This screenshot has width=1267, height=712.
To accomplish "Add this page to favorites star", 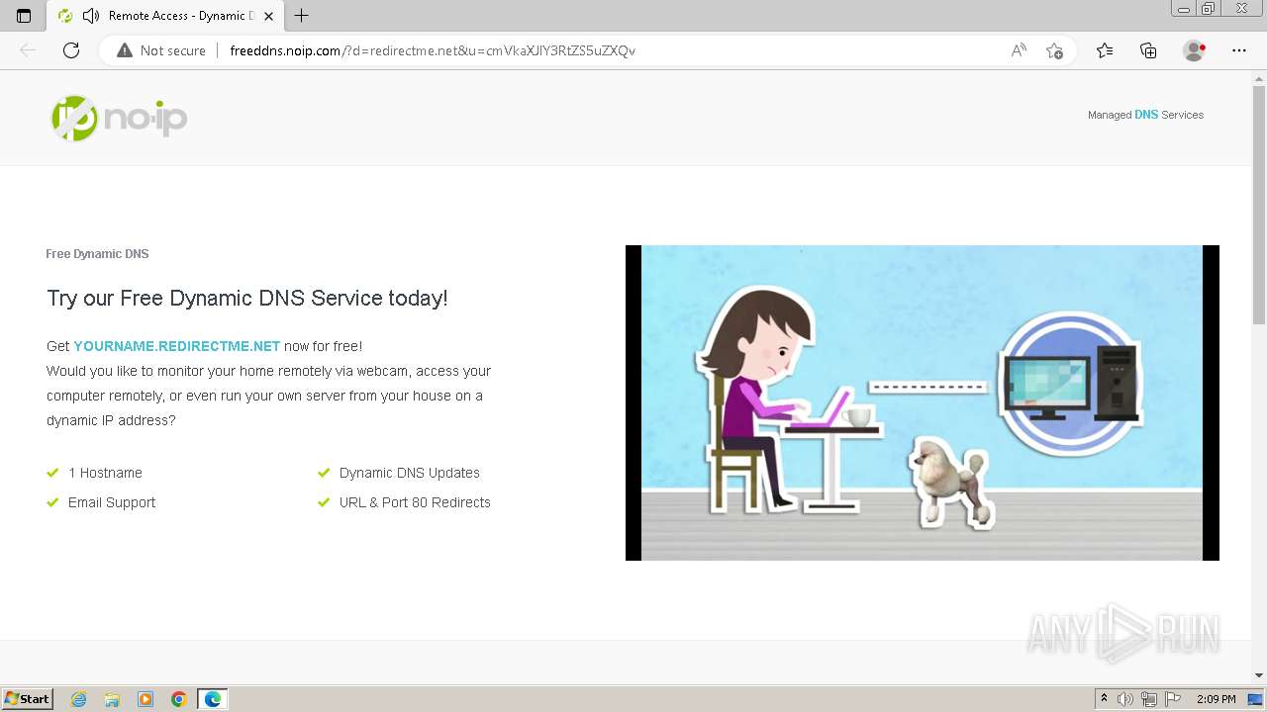I will pyautogui.click(x=1054, y=50).
